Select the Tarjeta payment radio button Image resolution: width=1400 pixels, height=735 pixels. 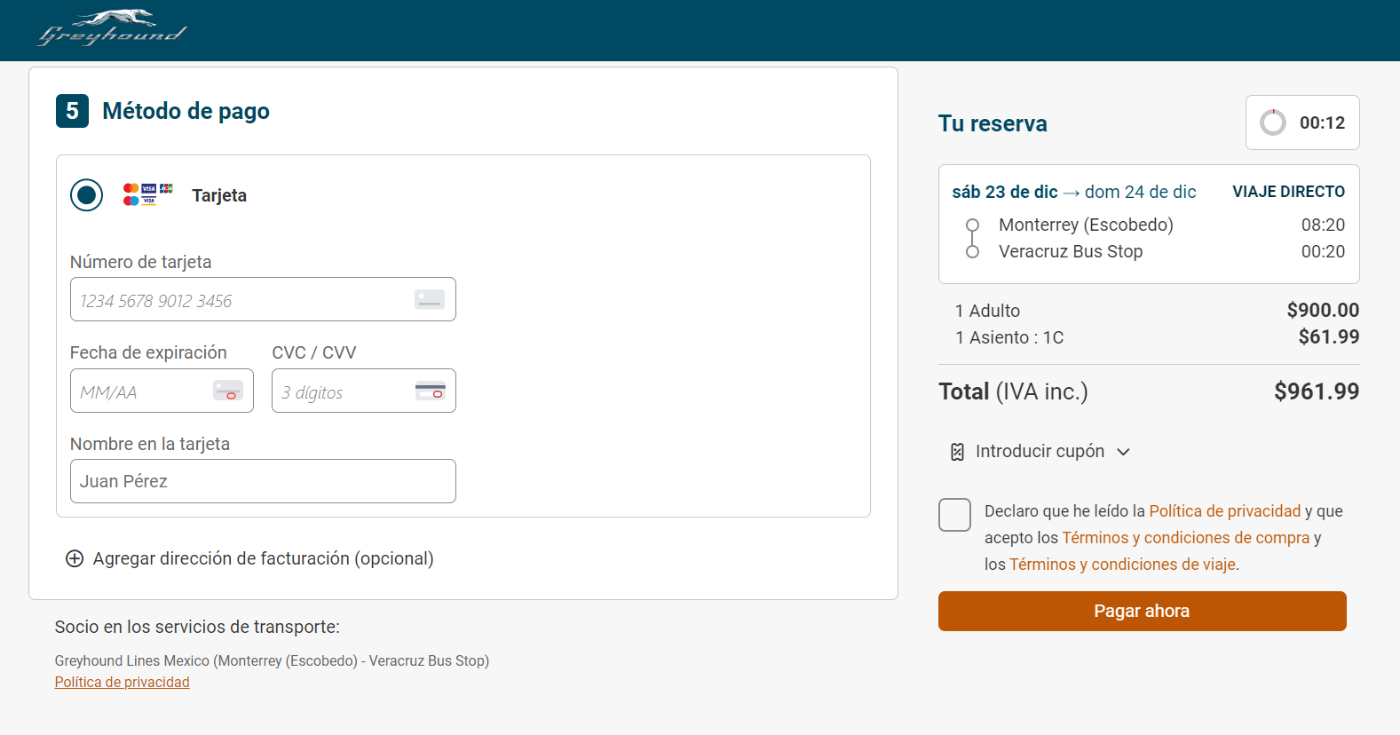click(x=87, y=195)
